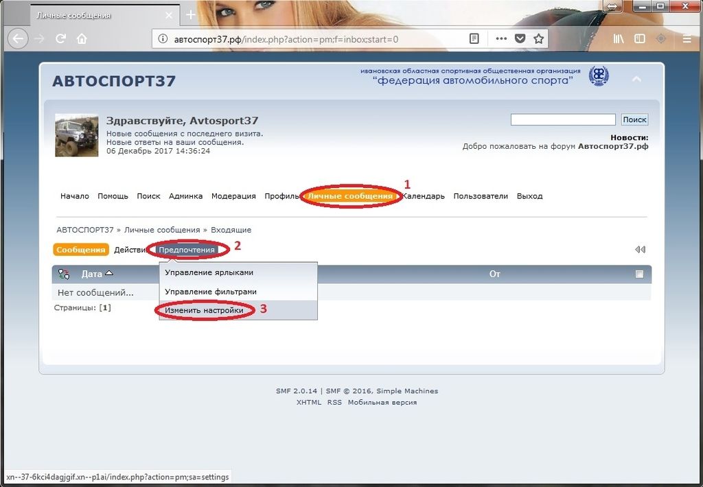
Task: Open the Начало menu item
Action: point(74,196)
